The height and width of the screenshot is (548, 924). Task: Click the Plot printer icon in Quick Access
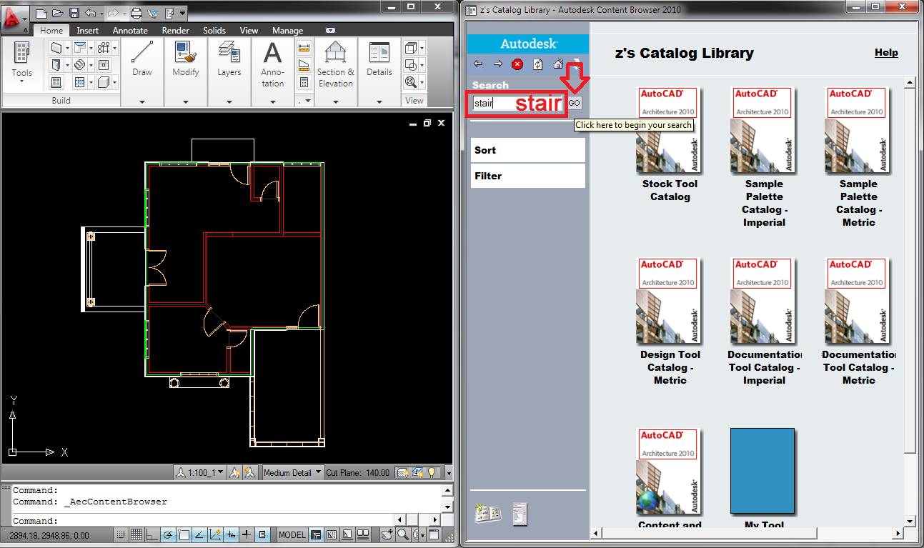click(136, 14)
